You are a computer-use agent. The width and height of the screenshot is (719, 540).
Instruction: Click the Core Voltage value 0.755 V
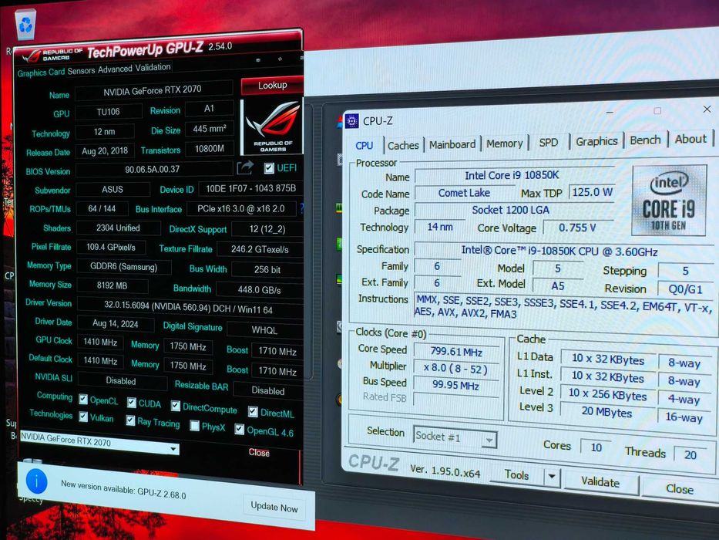(577, 228)
